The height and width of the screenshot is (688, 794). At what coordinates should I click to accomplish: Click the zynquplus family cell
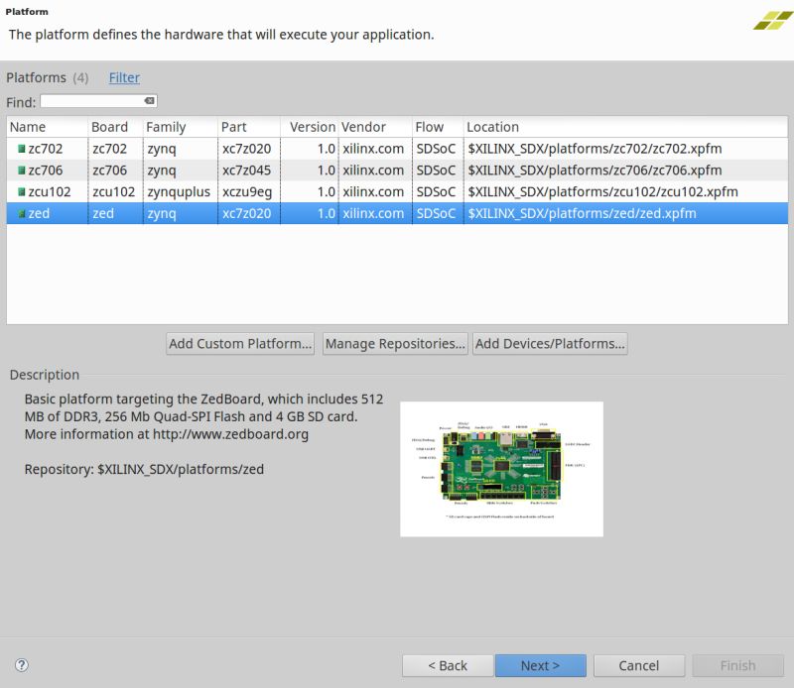click(x=179, y=192)
